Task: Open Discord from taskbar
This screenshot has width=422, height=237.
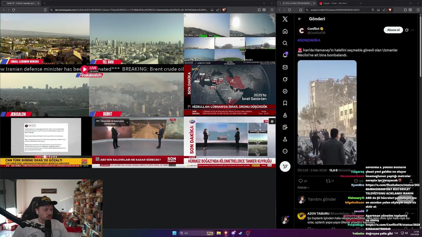Action: tap(233, 233)
